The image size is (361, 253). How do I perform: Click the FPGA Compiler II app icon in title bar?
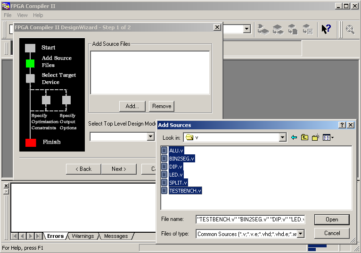pos(6,6)
